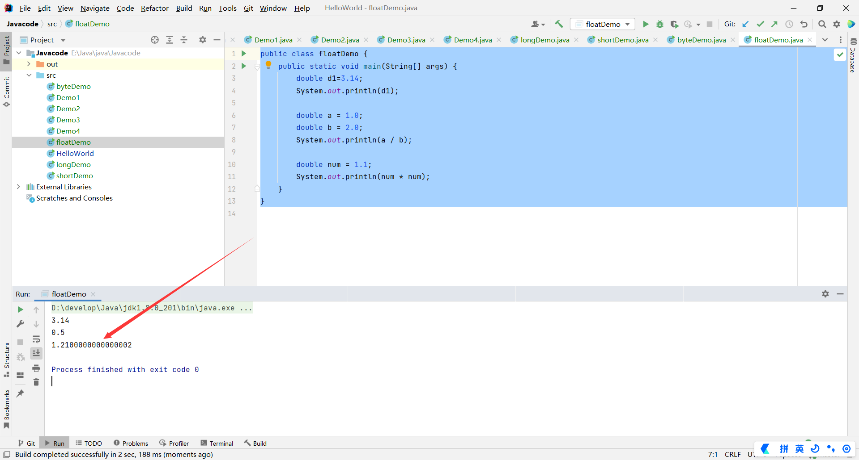This screenshot has height=460, width=859.
Task: Switch to Demo1.java tab
Action: click(273, 40)
